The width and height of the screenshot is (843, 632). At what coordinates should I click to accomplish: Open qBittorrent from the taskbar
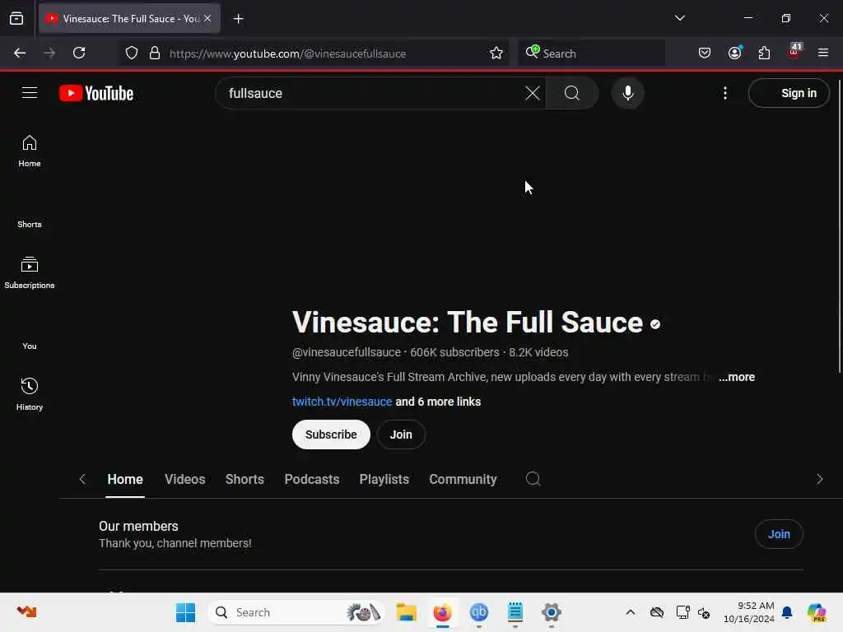click(478, 612)
